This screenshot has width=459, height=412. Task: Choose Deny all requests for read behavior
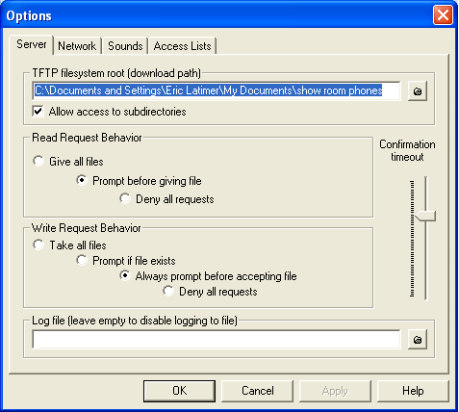pyautogui.click(x=125, y=198)
